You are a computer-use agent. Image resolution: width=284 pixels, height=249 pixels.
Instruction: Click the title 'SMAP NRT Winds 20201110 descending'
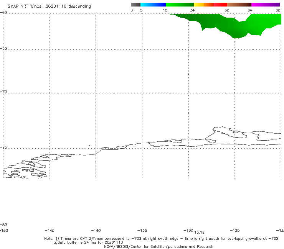[x=49, y=7]
